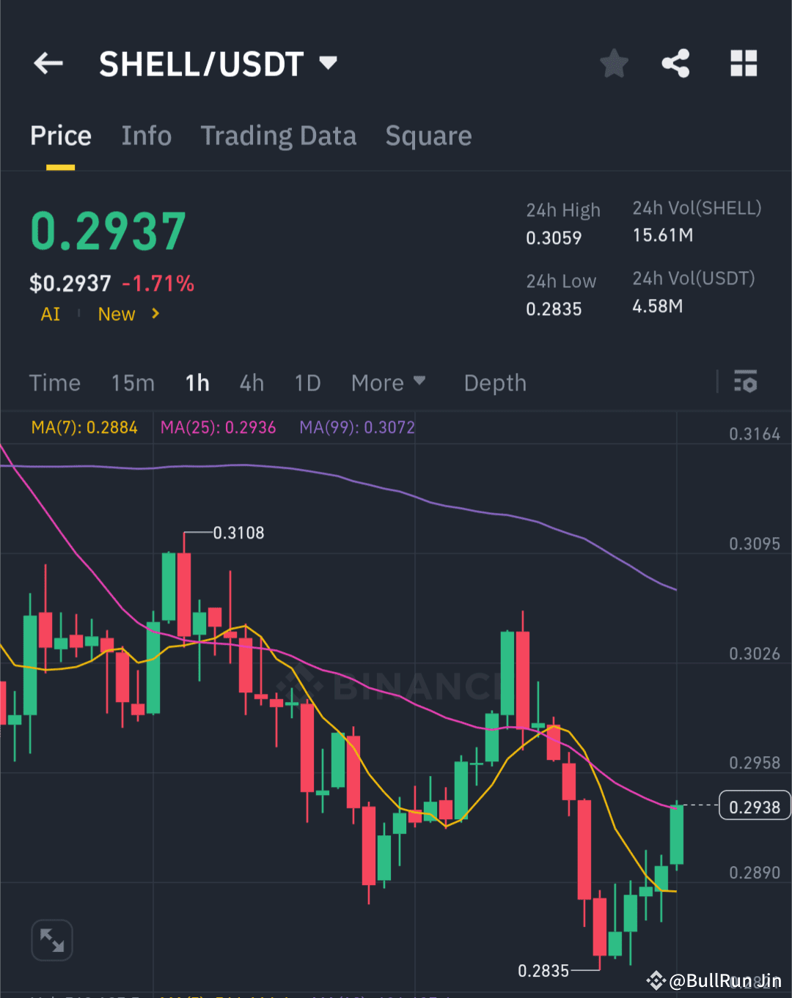The image size is (792, 998).
Task: Expand chart to fullscreen
Action: [x=52, y=940]
